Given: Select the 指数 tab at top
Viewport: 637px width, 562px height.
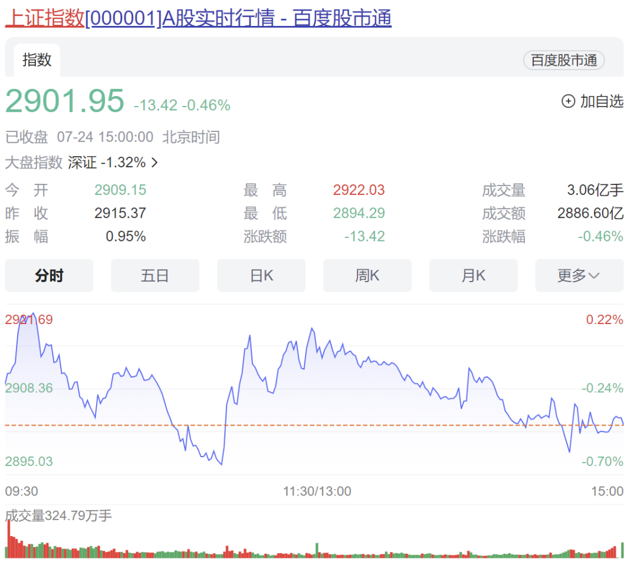Looking at the screenshot, I should coord(37,59).
